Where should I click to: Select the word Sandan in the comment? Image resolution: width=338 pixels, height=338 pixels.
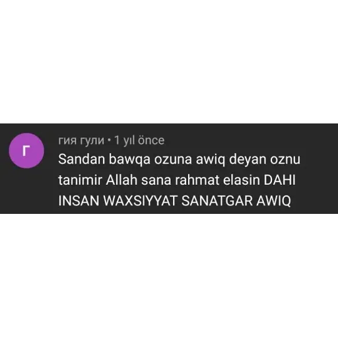[x=81, y=159]
